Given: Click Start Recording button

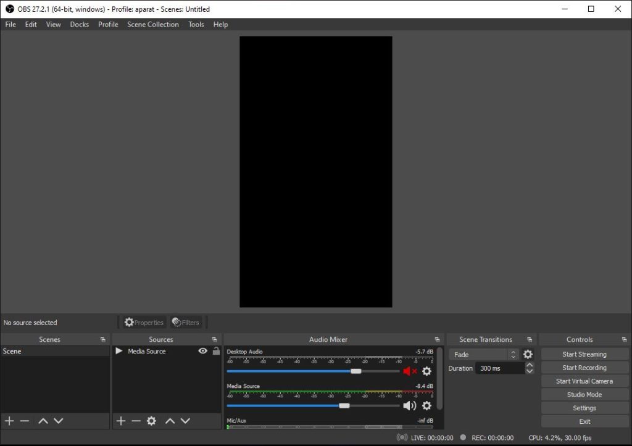Looking at the screenshot, I should (584, 368).
